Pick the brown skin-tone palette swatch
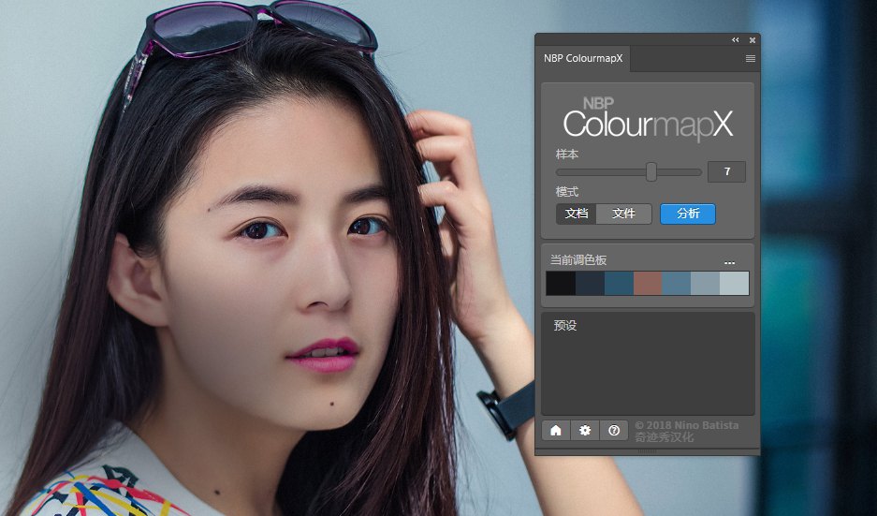The width and height of the screenshot is (877, 516). pos(648,283)
